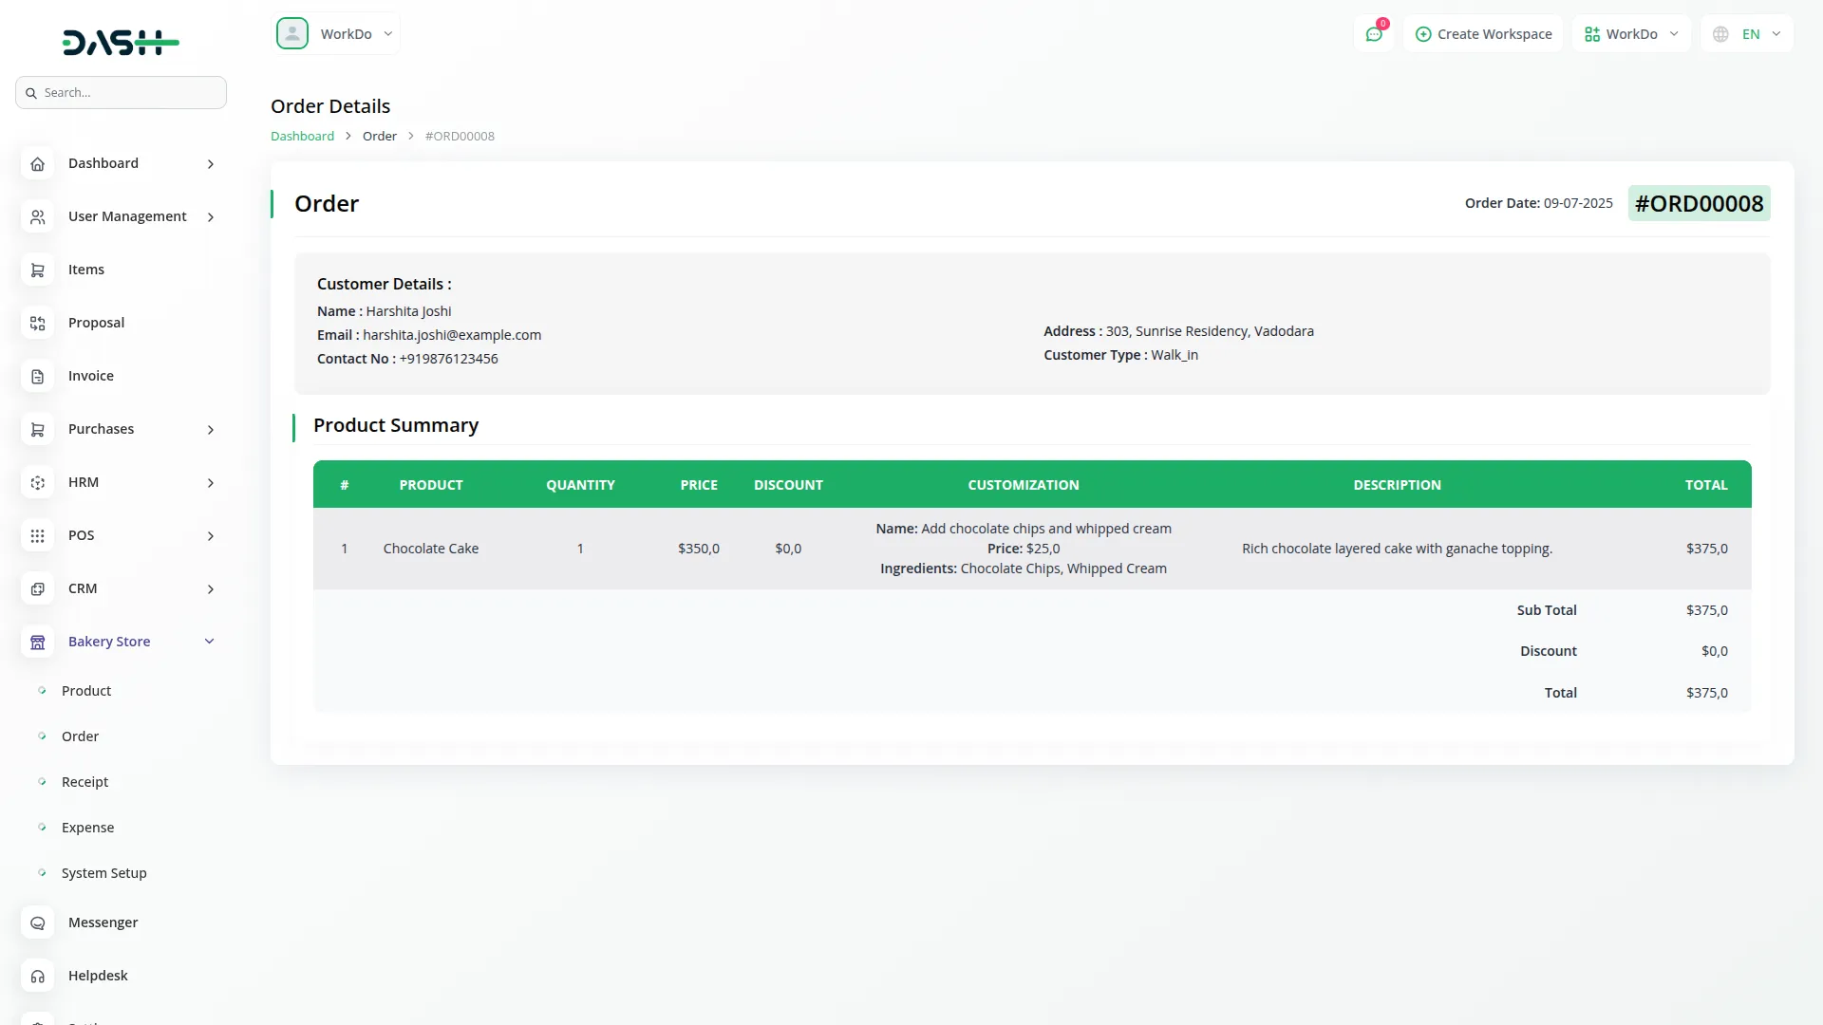Screen dimensions: 1823x1025
Task: Select System Setup under Bakery Store
Action: 103,873
